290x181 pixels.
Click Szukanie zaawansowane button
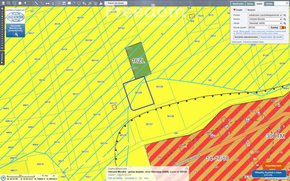tap(246, 37)
